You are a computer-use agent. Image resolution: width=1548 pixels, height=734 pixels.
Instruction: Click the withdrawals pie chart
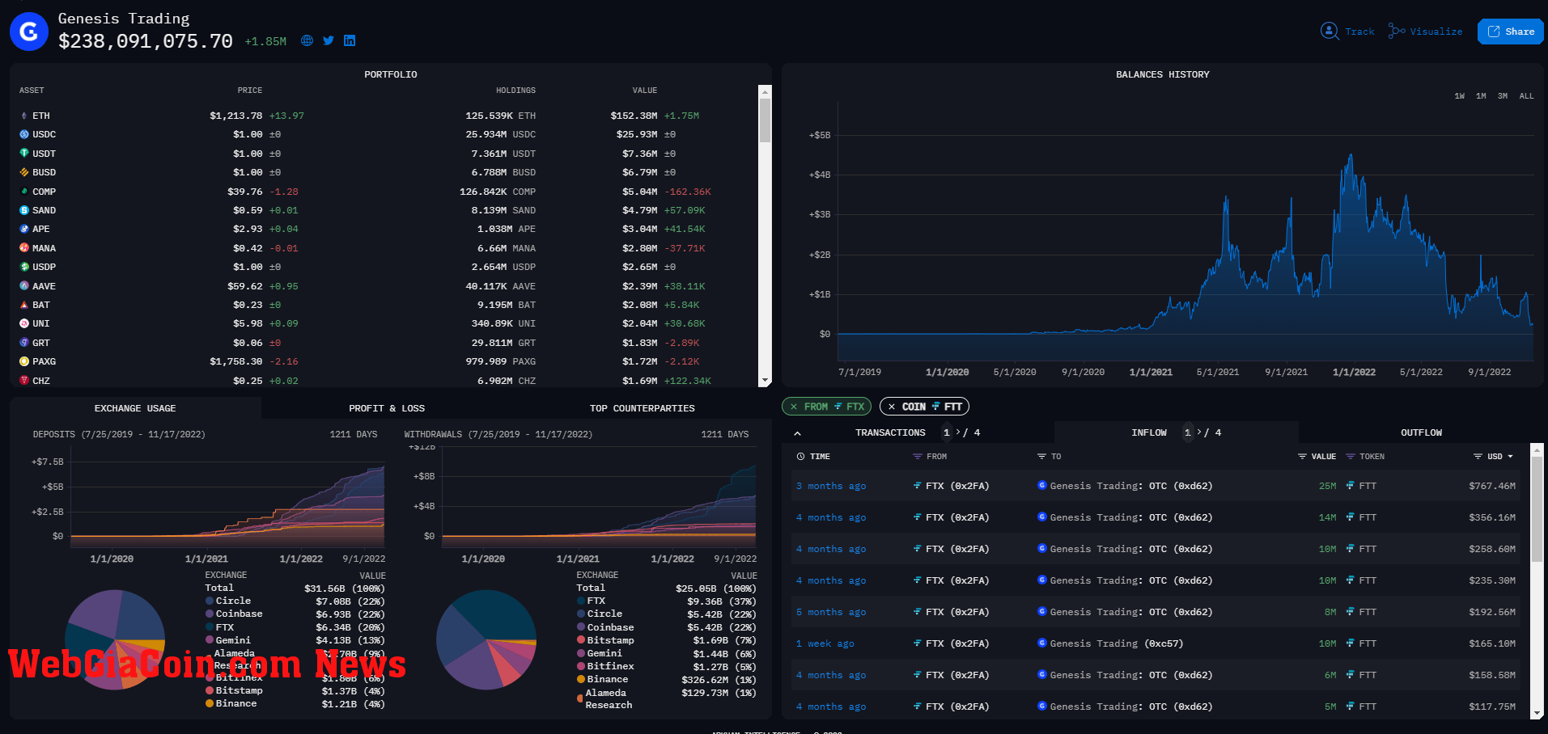(486, 639)
